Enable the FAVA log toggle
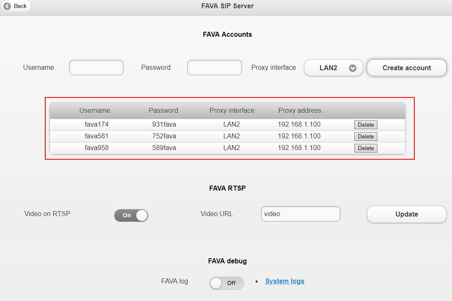 click(226, 283)
